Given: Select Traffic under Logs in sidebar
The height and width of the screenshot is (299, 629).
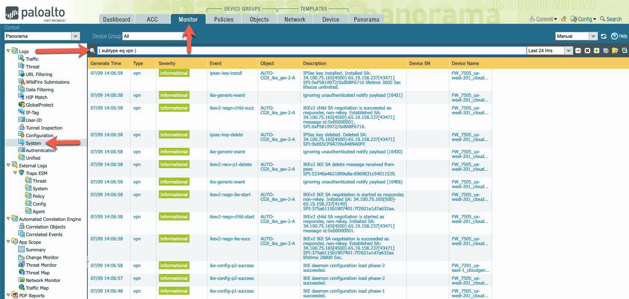Looking at the screenshot, I should click(x=32, y=59).
